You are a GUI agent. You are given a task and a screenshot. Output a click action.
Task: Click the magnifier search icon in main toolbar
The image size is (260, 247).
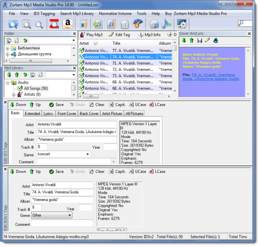[x=39, y=24]
